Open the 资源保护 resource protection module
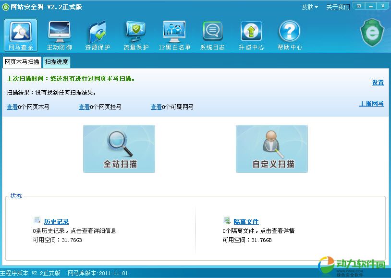The width and height of the screenshot is (391, 278). pyautogui.click(x=98, y=36)
